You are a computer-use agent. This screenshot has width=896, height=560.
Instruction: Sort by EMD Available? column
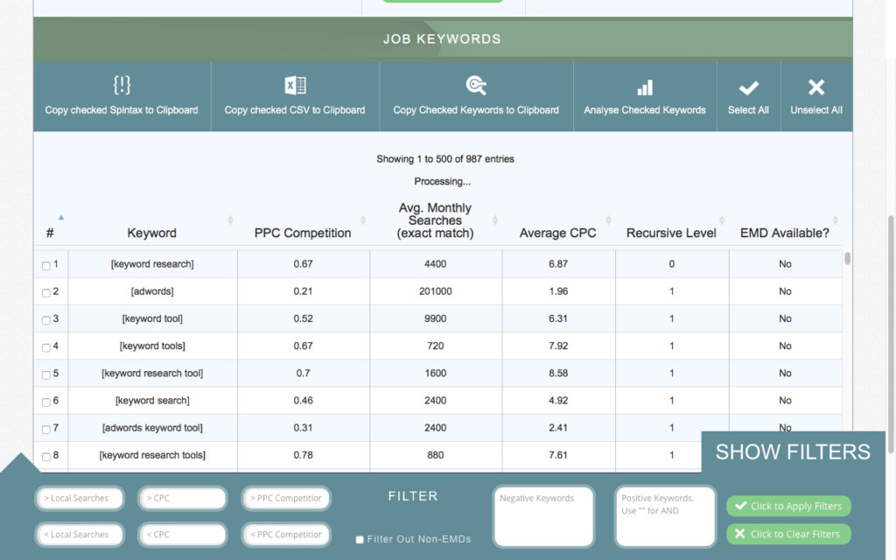pos(836,220)
